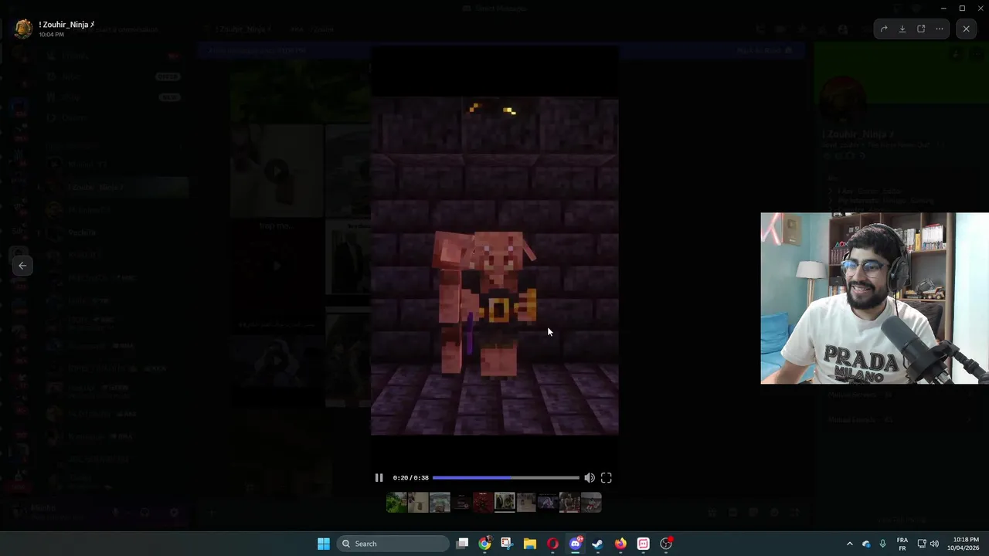Mute the video with the speaker icon
This screenshot has height=556, width=989.
(590, 478)
